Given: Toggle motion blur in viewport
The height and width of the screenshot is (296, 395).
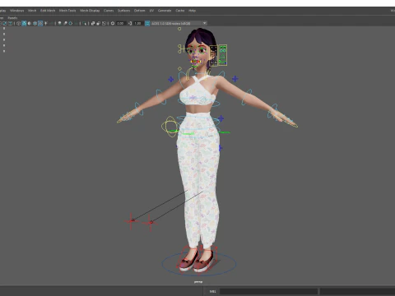Looking at the screenshot, I should tap(65, 23).
